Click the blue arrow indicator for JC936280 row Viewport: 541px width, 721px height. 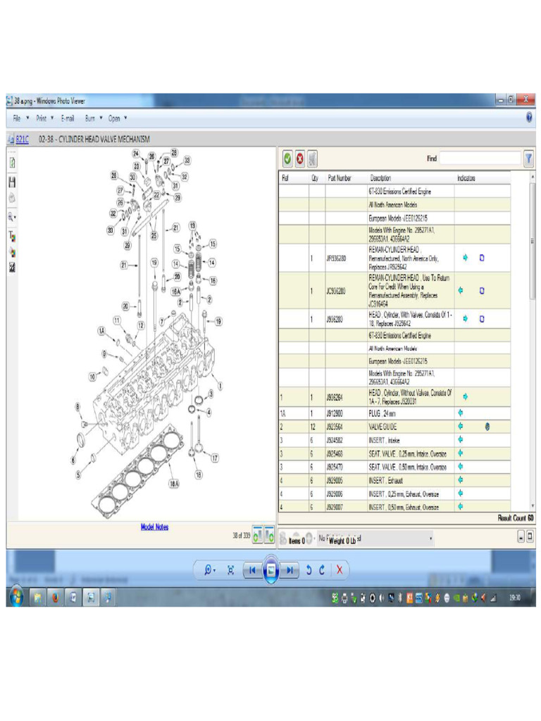click(461, 291)
